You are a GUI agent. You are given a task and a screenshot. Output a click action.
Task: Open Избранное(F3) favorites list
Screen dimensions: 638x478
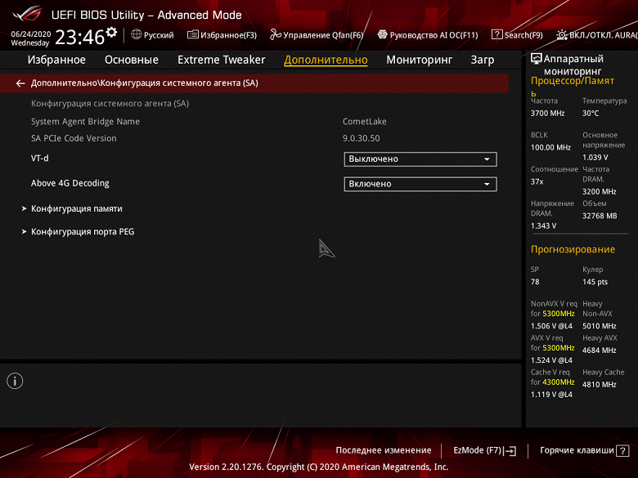click(x=222, y=35)
